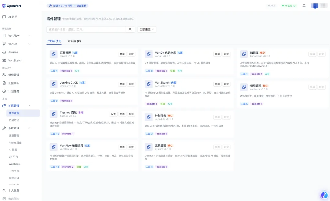330x201 pixels.
Task: Open 系统升级 in sidebar
Action: pos(14,178)
